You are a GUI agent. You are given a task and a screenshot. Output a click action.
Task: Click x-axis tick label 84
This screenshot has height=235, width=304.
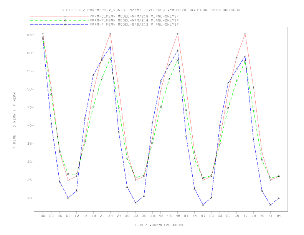(x=279, y=216)
